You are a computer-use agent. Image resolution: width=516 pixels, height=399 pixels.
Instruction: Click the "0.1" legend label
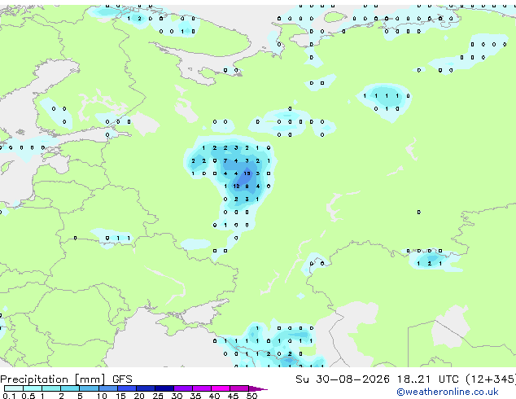(9, 396)
